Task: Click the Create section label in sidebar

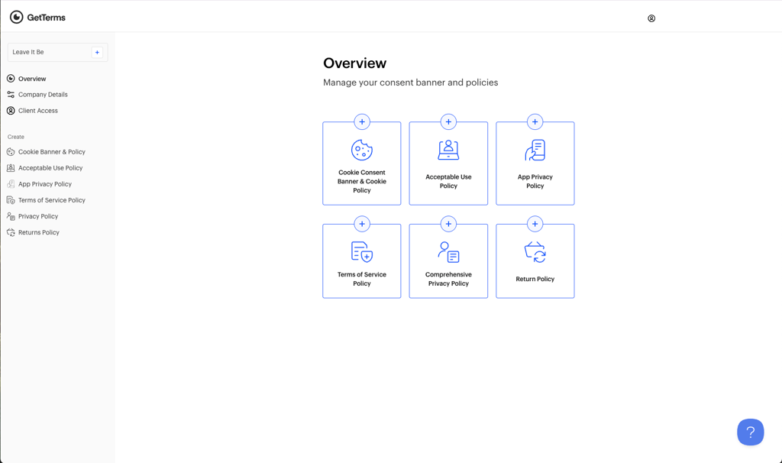Action: tap(16, 137)
